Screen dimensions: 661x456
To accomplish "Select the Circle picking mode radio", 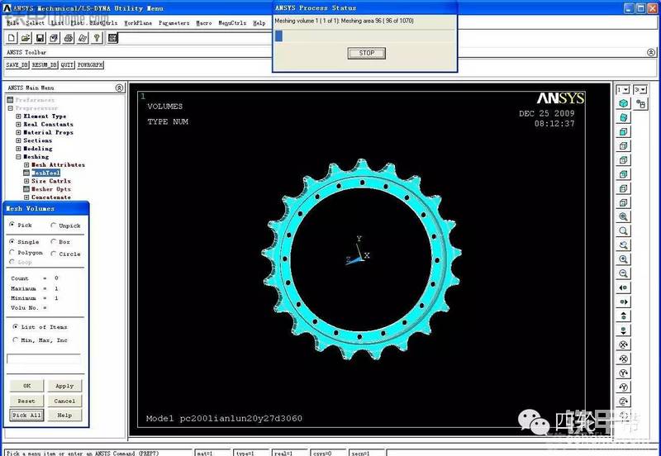I will click(x=53, y=254).
